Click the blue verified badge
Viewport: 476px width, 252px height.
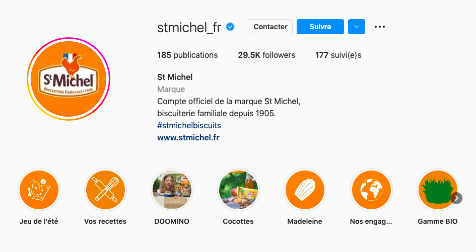pos(231,27)
